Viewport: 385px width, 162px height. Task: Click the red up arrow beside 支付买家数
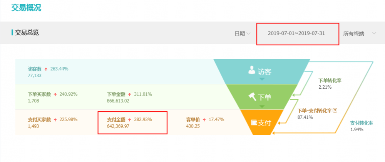[55, 120]
